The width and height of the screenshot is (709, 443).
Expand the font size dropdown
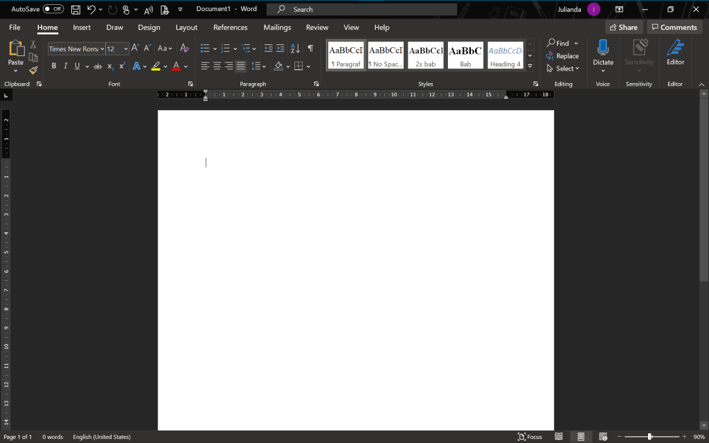(126, 49)
